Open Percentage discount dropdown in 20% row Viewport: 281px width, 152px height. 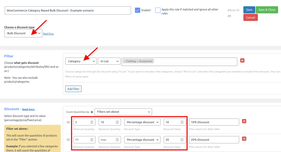142,140
